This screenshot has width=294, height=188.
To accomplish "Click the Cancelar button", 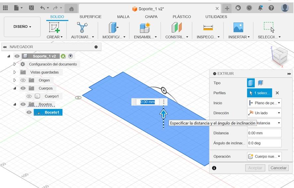I will pyautogui.click(x=278, y=168).
